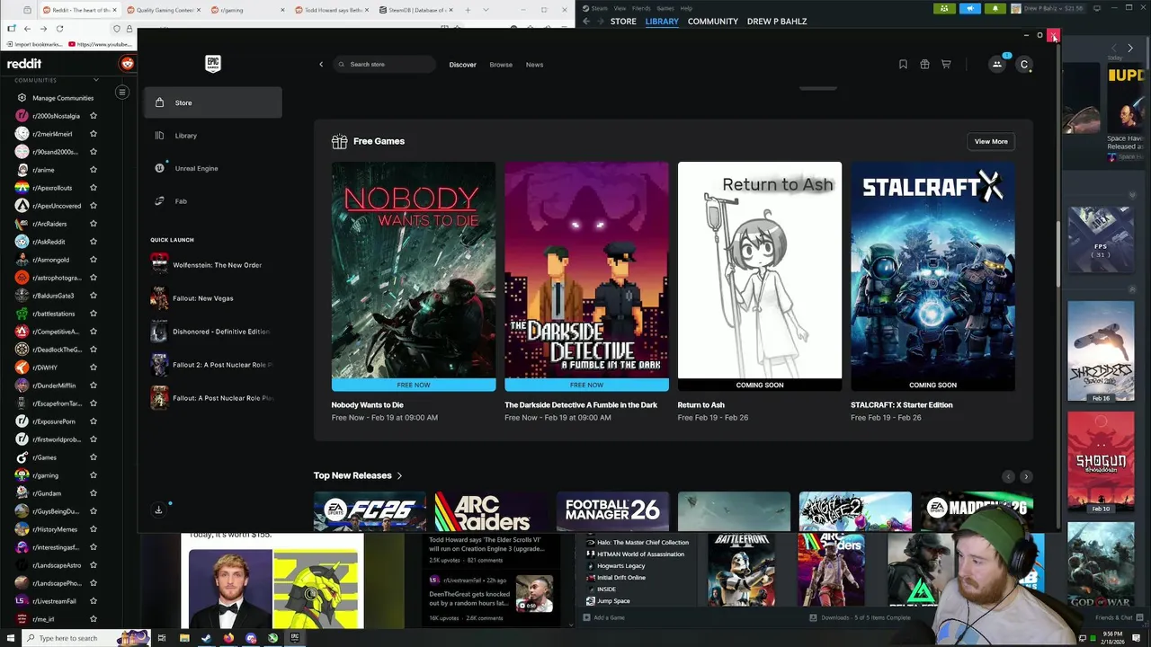Open Steam announcements megaphone button
Viewport: 1151px width, 647px height.
pos(969,8)
